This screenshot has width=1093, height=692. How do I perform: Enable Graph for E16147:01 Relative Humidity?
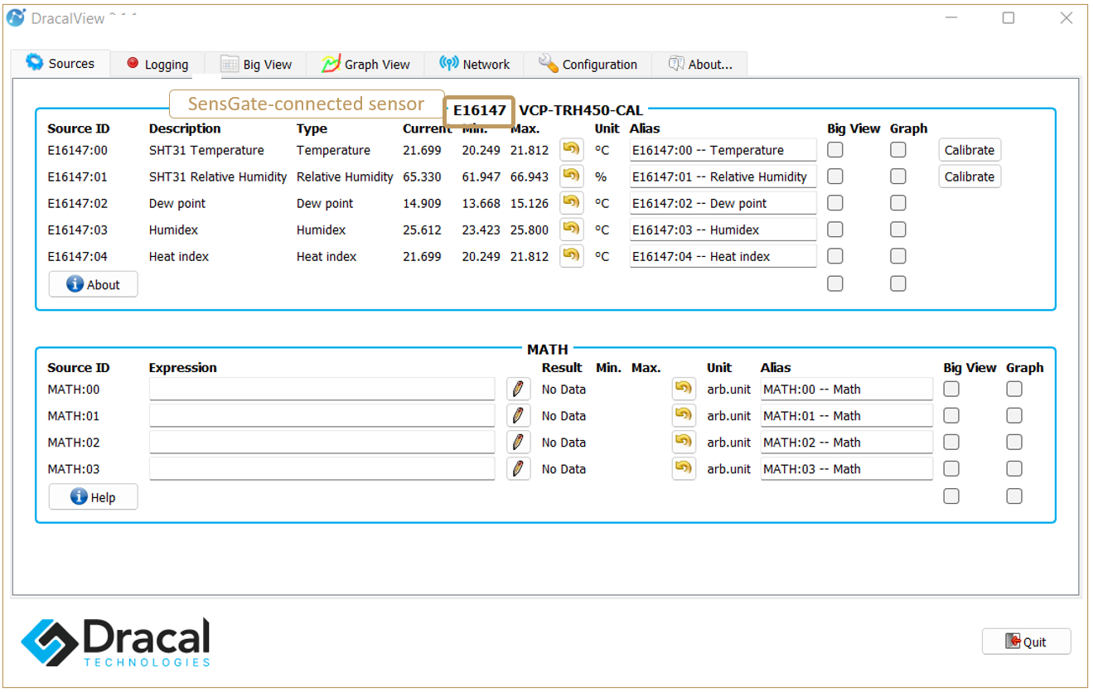(898, 177)
